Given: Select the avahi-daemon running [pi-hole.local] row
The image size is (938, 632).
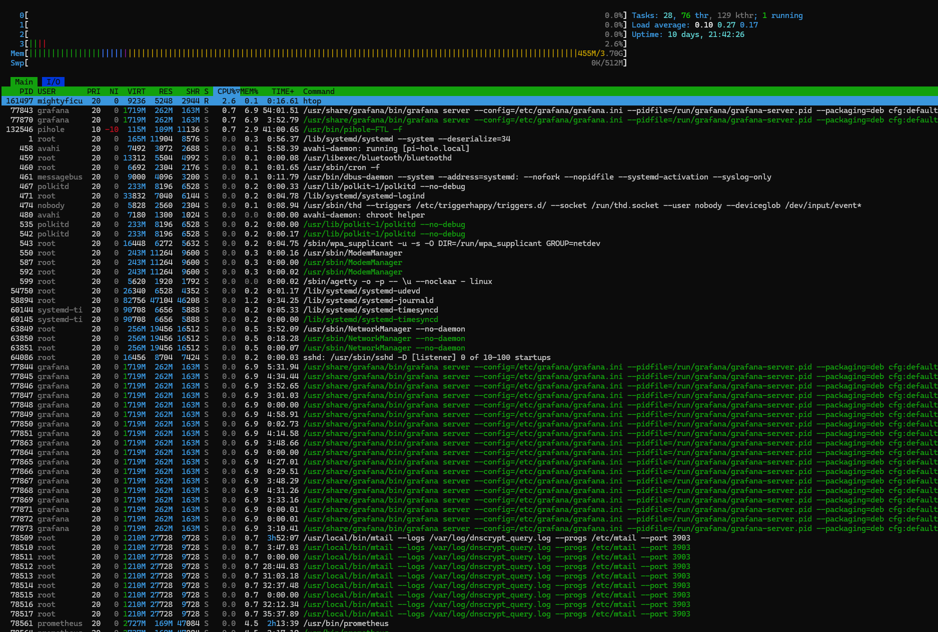Looking at the screenshot, I should tap(469, 148).
